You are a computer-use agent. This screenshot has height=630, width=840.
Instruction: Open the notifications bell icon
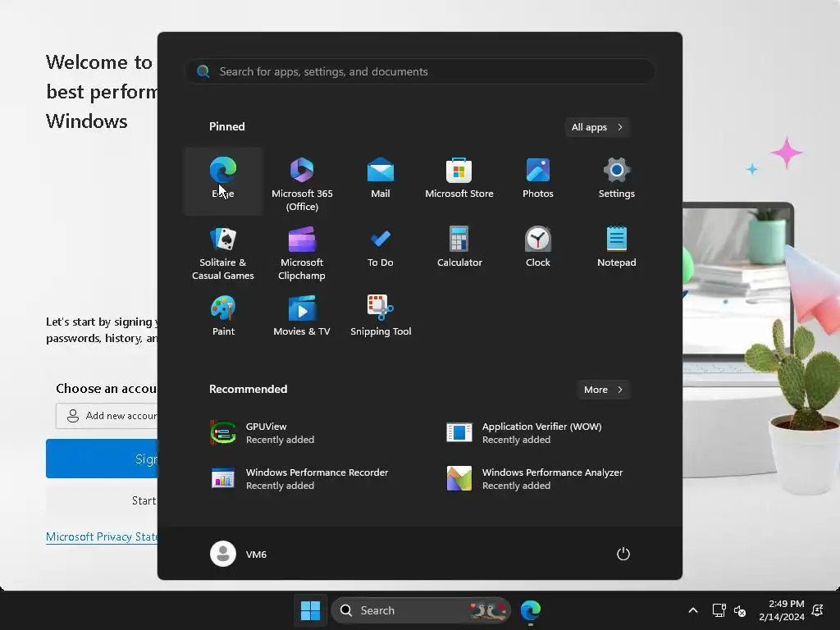click(x=818, y=610)
